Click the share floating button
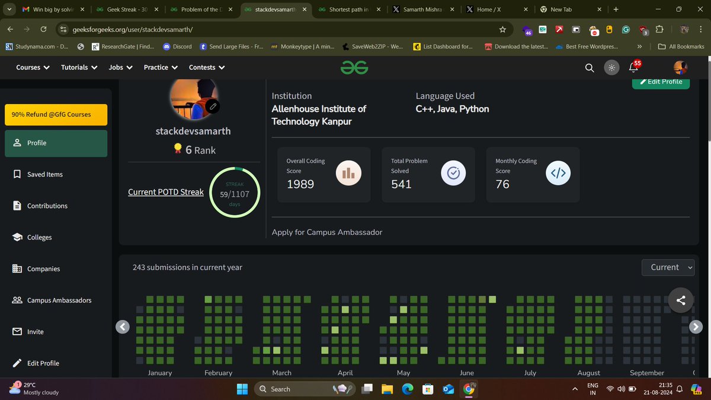The height and width of the screenshot is (400, 711). (681, 300)
